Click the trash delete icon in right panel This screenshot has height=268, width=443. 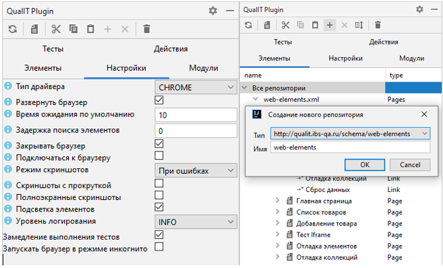[378, 25]
